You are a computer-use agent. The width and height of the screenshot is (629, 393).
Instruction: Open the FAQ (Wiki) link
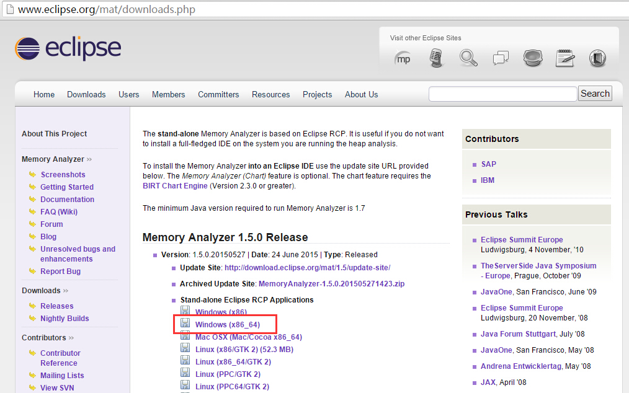[59, 212]
